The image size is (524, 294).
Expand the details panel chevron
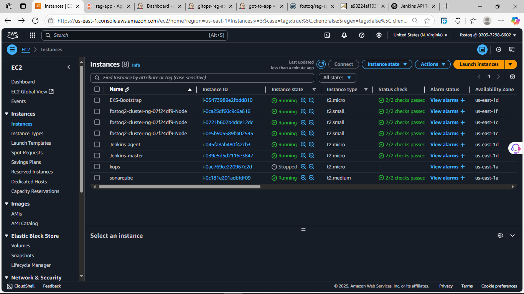(x=512, y=235)
